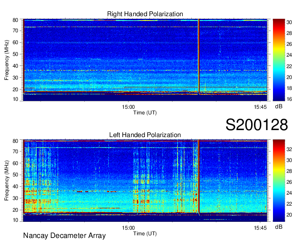Image resolution: width=297 pixels, height=241 pixels.
Task: Click the 40 MHz tick on bottom plot
Action: coord(15,186)
